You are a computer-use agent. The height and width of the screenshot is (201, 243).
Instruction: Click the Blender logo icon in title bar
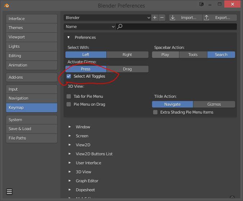coord(7,6)
